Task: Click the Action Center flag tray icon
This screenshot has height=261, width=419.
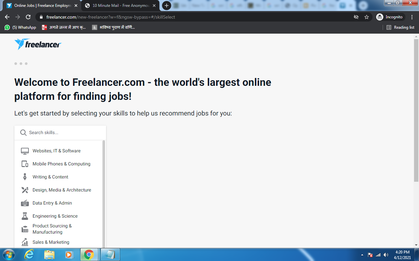Action: point(370,255)
